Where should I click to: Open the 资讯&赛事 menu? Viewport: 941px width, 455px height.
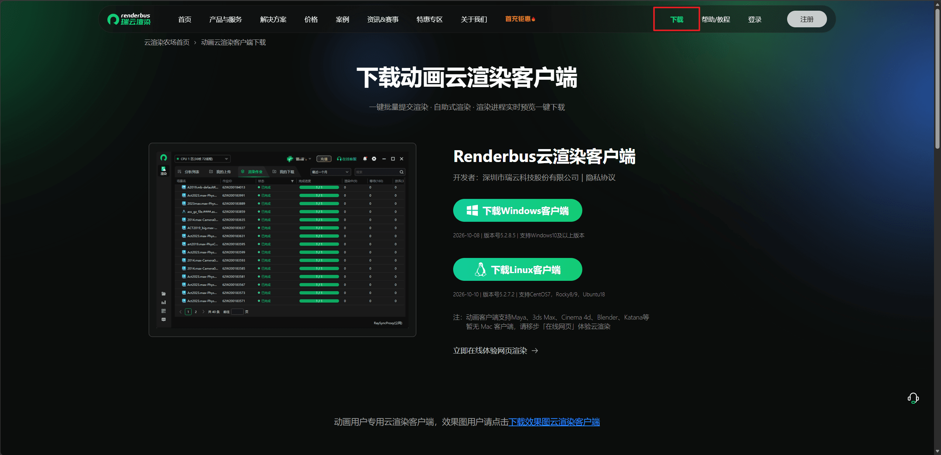383,19
